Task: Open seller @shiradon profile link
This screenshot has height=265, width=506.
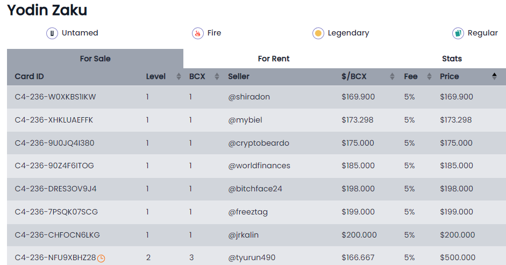Action: 249,97
